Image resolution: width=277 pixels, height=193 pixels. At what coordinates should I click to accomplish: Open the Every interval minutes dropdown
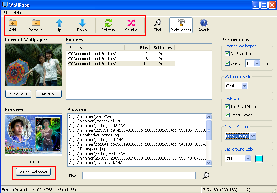[257, 63]
